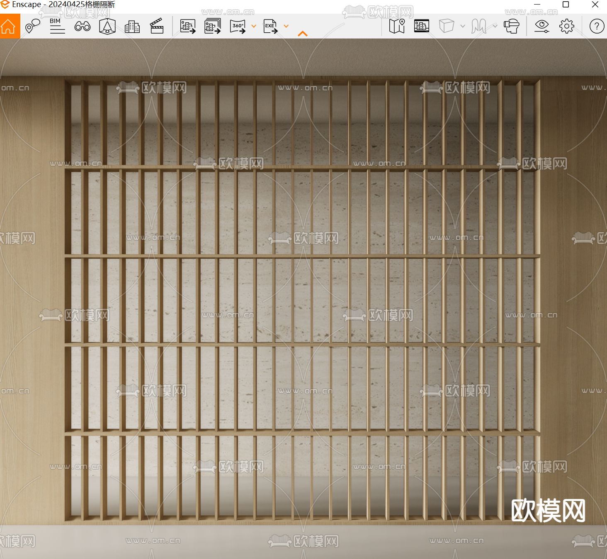Open General Settings gear
Screen dimensions: 607x559
pos(567,26)
